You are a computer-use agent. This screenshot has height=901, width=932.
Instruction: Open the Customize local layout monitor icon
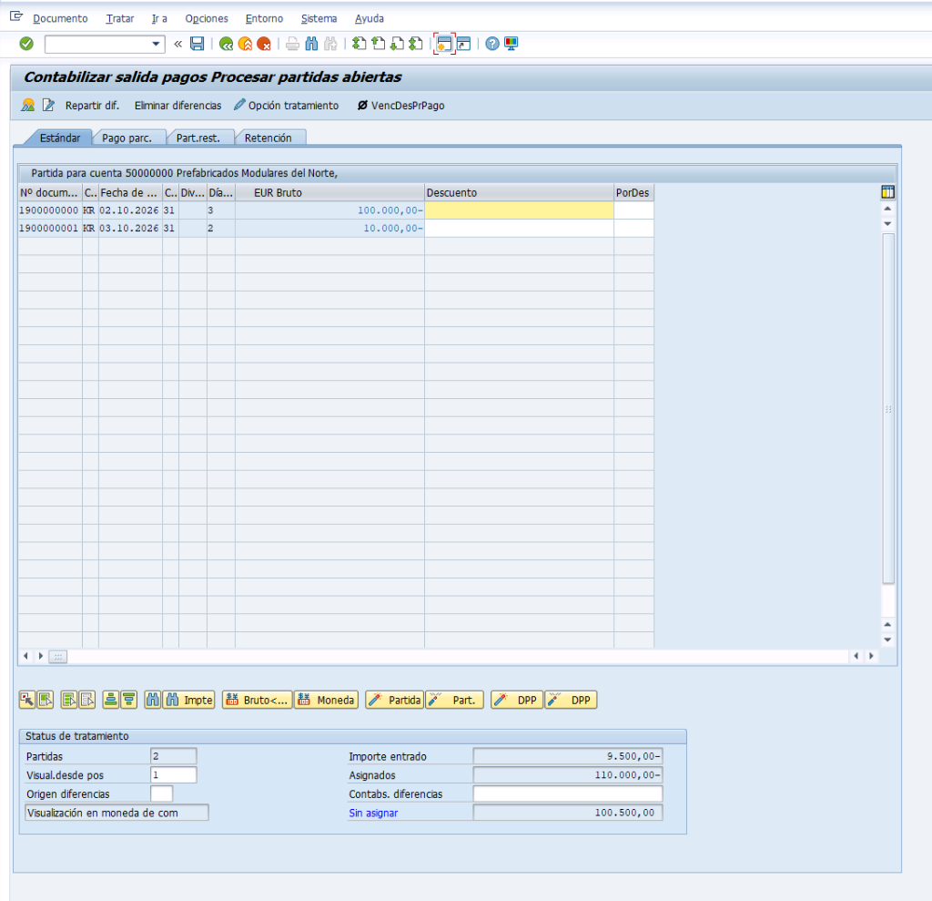(512, 44)
